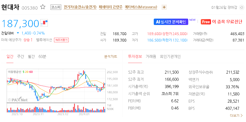246x122 pixels.
Task: Click 더보기 to see more info
Action: click(236, 115)
